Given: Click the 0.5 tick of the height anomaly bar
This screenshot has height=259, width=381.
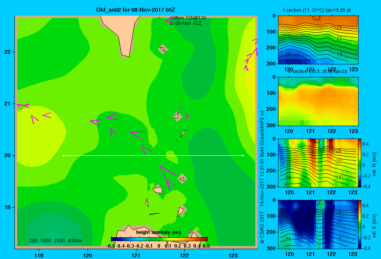Looking at the screenshot, I should pyautogui.click(x=206, y=246).
